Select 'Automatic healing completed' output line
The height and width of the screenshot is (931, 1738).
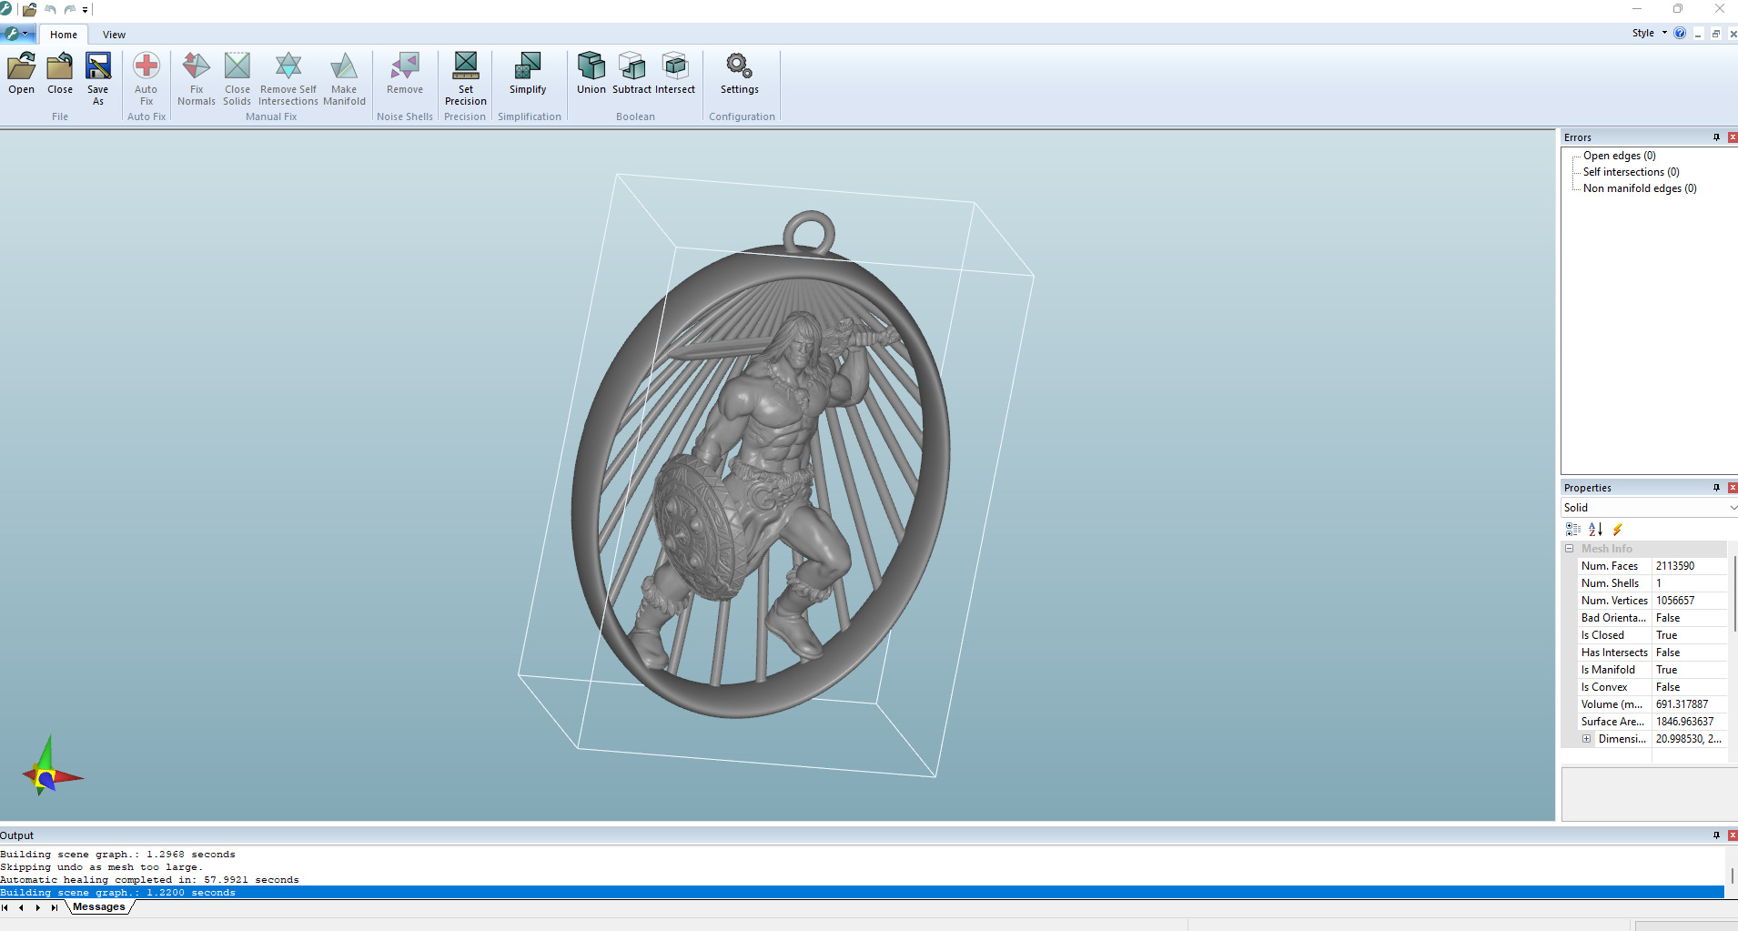[x=149, y=880]
